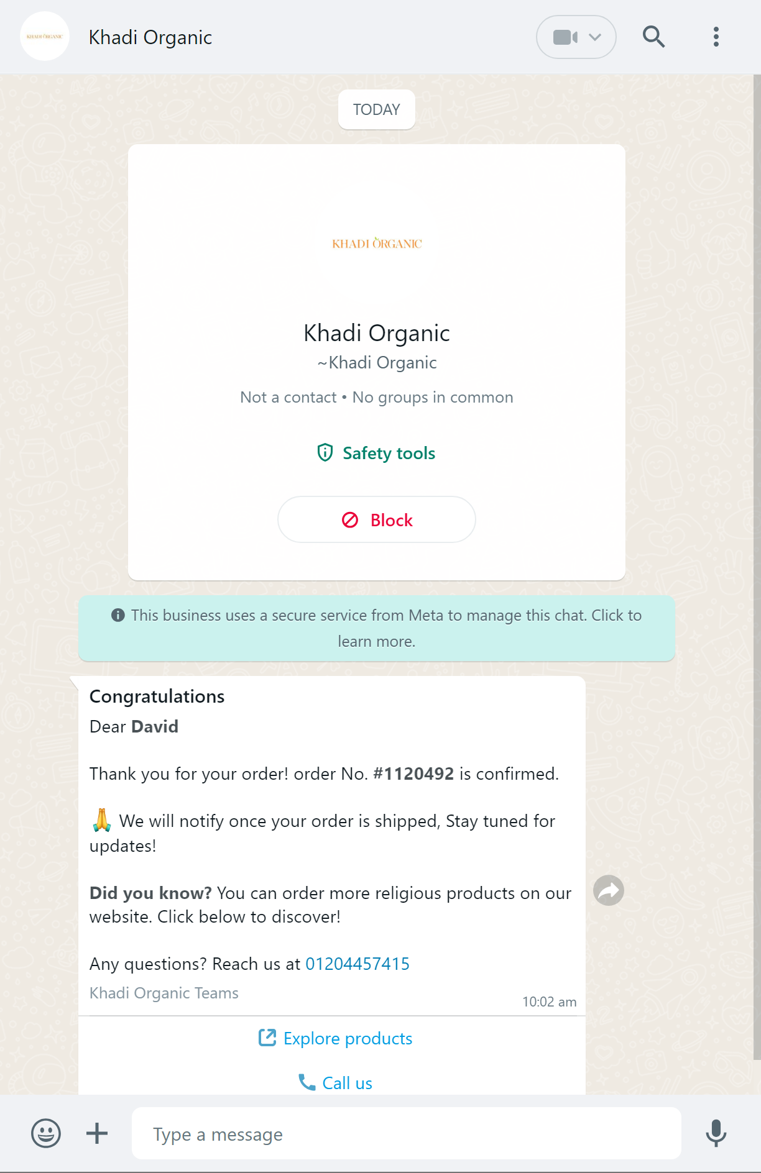Search within this chat
Screen dimensions: 761x1173
click(x=653, y=37)
